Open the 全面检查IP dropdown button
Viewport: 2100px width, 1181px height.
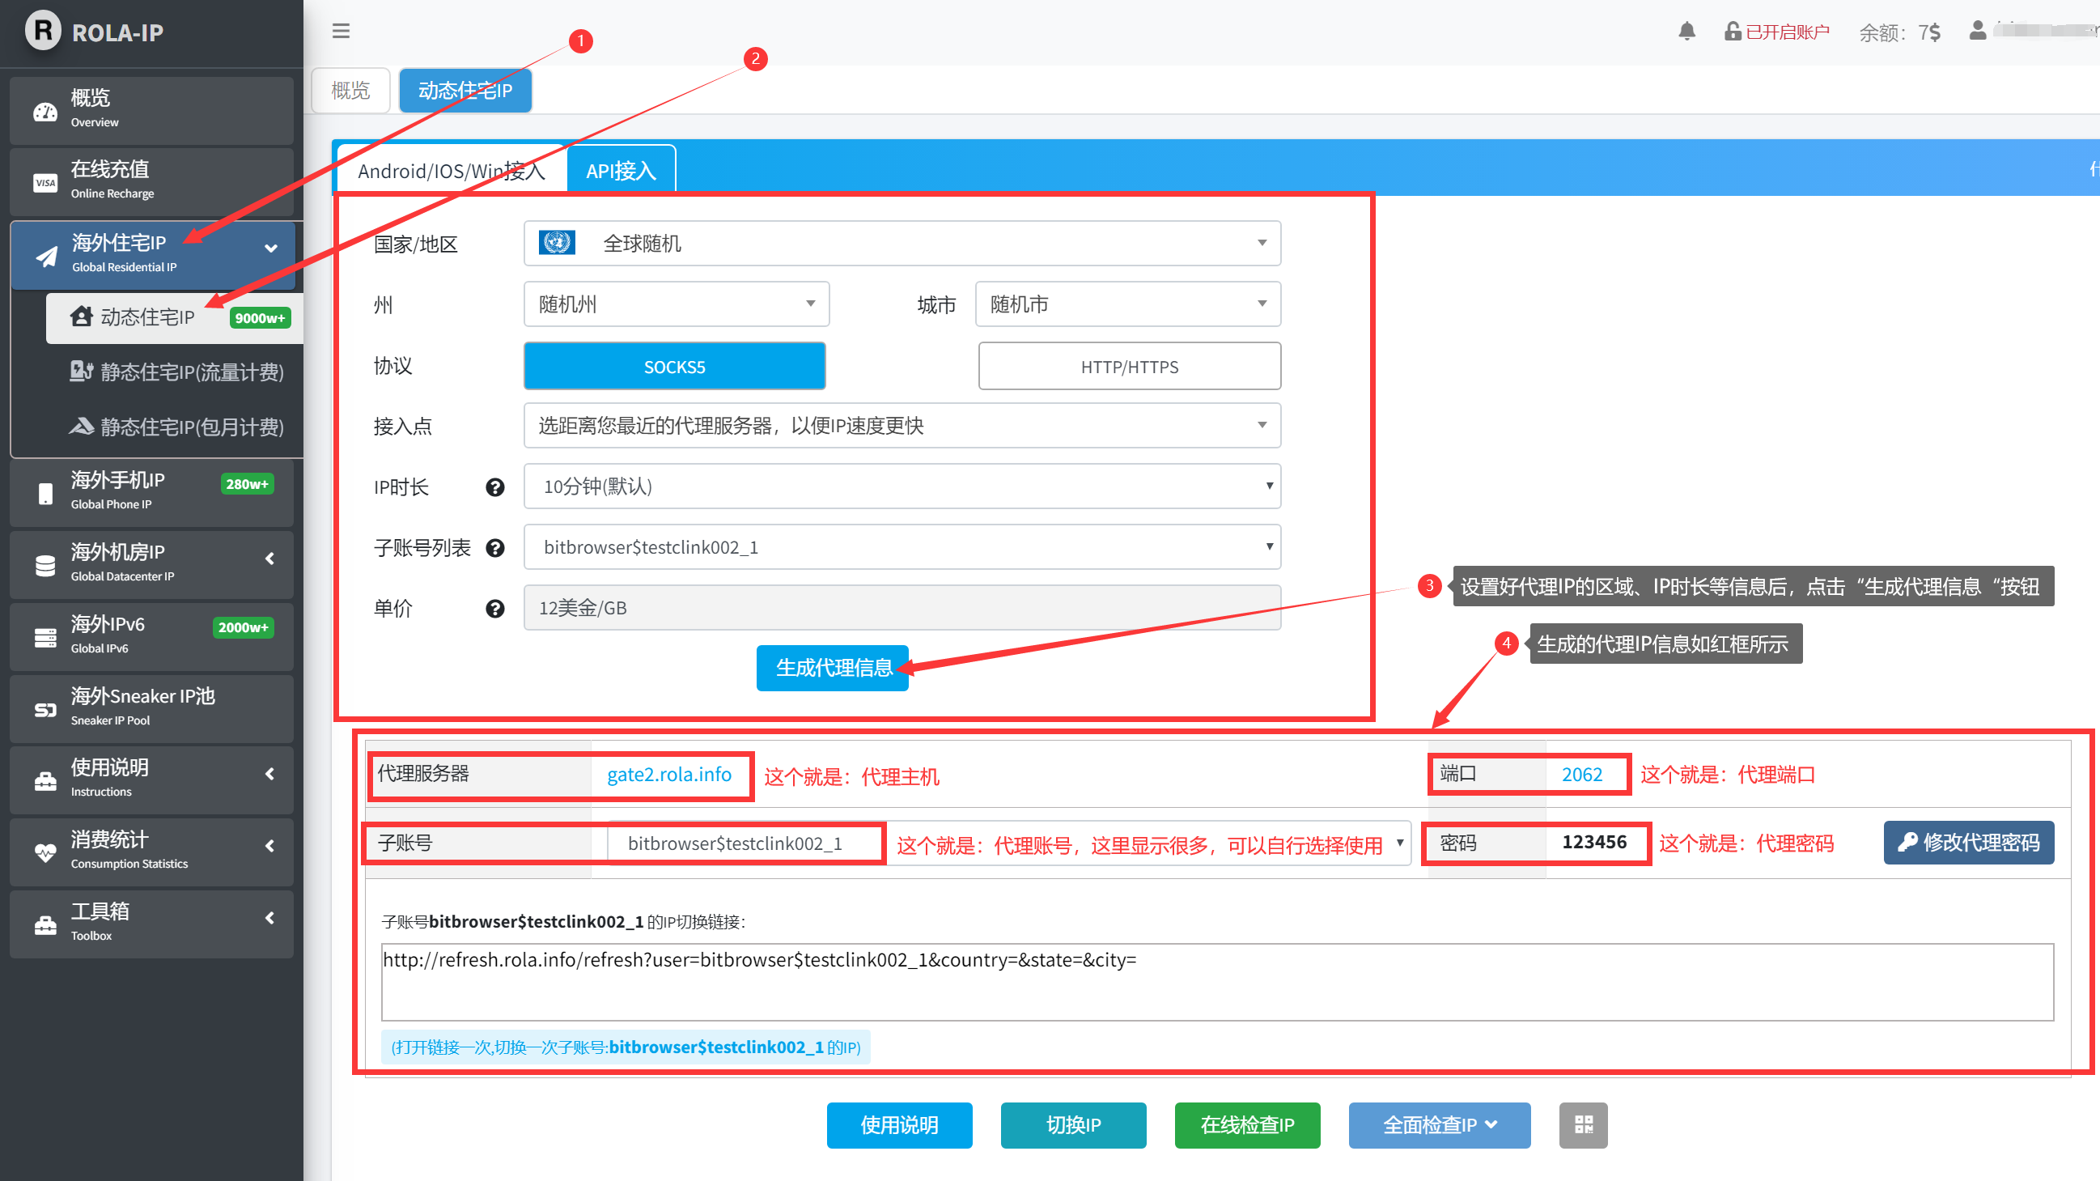tap(1439, 1124)
